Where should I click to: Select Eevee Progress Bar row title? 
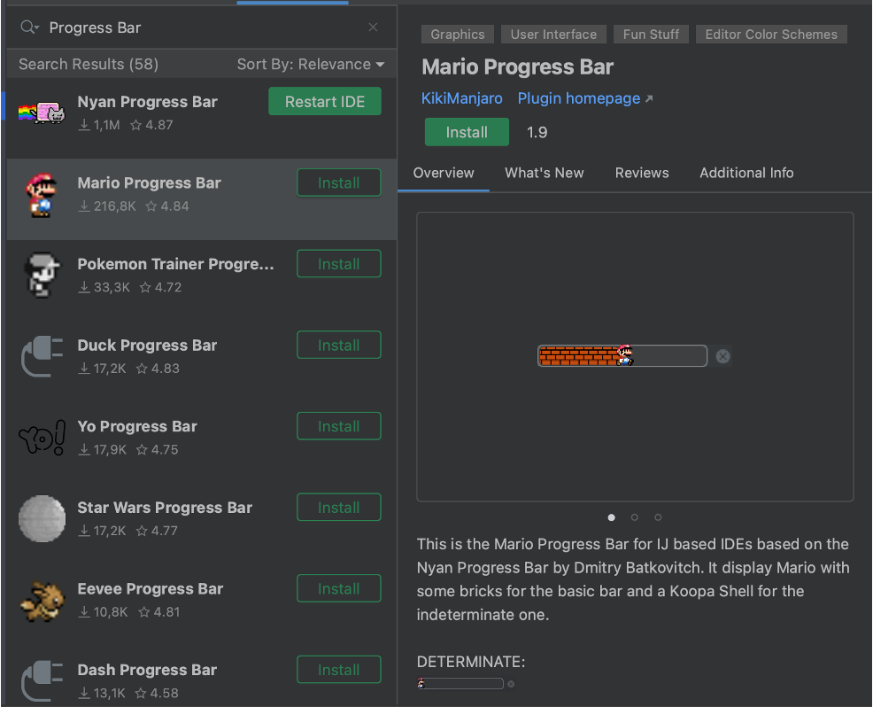pos(151,589)
